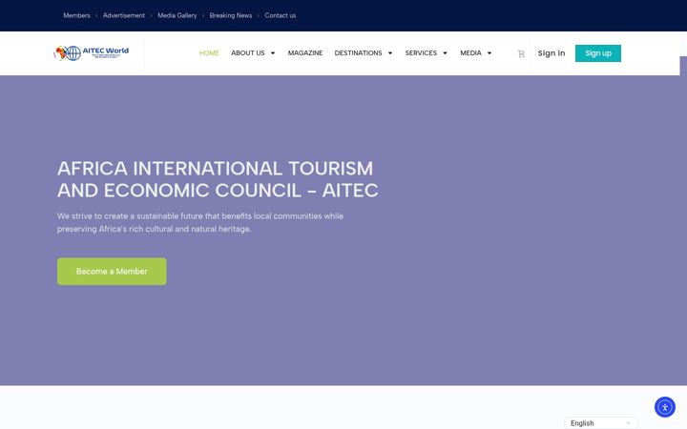
Task: Click the Africa International Tourism headline
Action: 218,179
